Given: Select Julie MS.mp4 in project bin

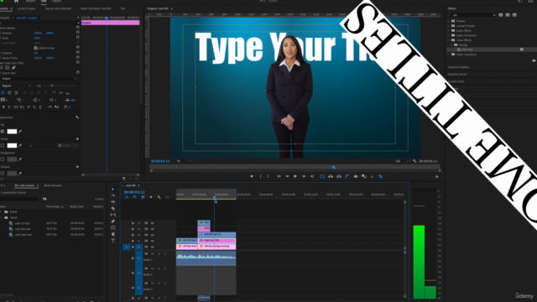Looking at the screenshot, I should pyautogui.click(x=23, y=229).
